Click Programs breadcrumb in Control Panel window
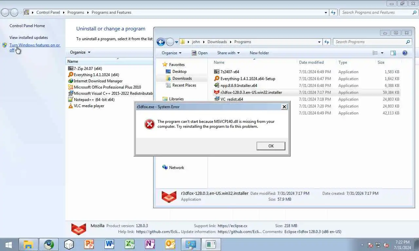 pos(76,12)
